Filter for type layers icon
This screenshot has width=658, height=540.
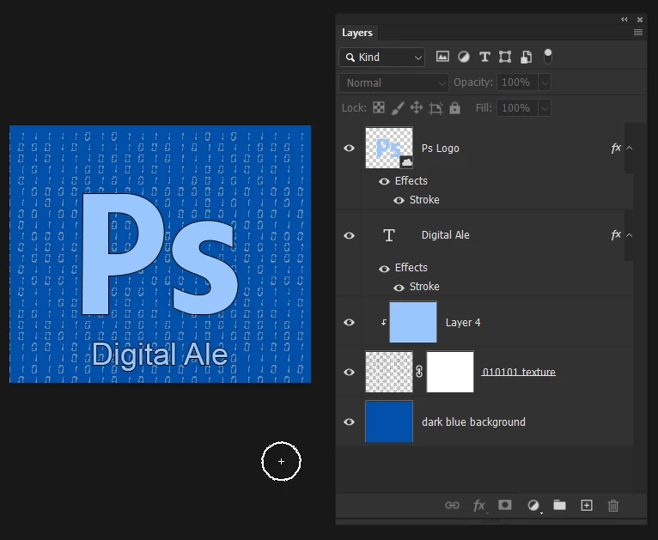pos(484,57)
